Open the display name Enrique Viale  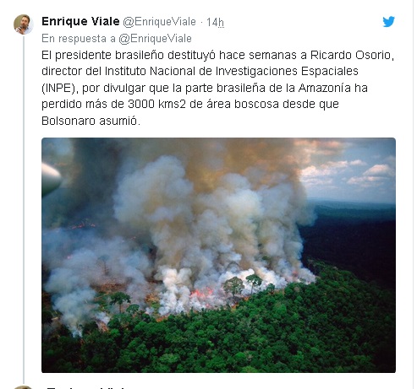[80, 21]
